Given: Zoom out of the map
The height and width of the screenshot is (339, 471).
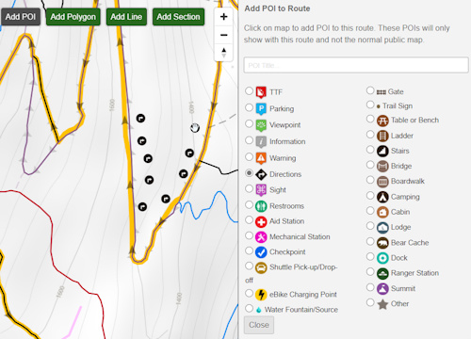Looking at the screenshot, I should (223, 35).
